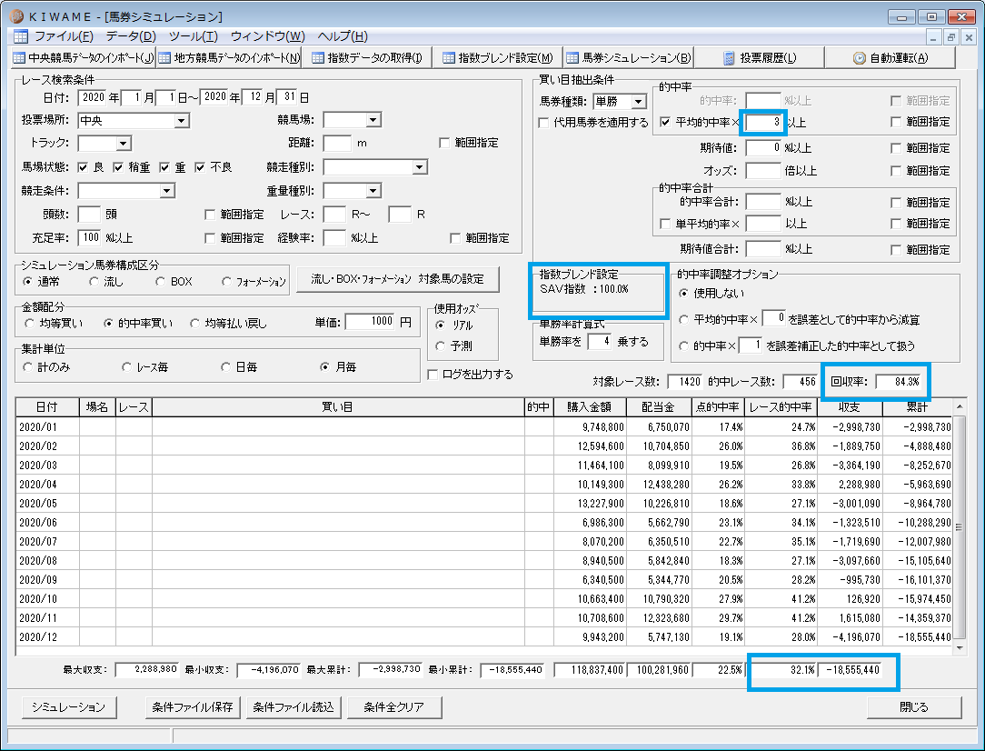The height and width of the screenshot is (751, 985).
Task: Click the KIWAME app icon in title bar
Action: (17, 16)
